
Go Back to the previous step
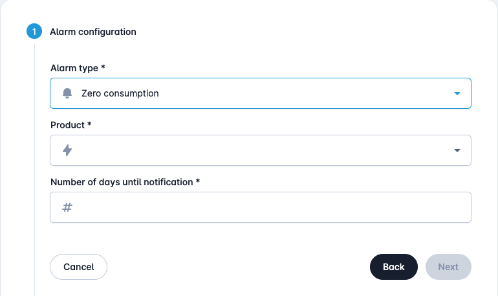pyautogui.click(x=393, y=267)
